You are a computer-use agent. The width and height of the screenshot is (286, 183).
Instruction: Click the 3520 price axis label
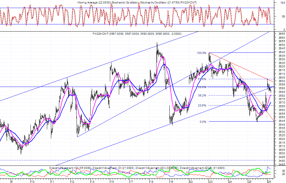click(x=282, y=139)
